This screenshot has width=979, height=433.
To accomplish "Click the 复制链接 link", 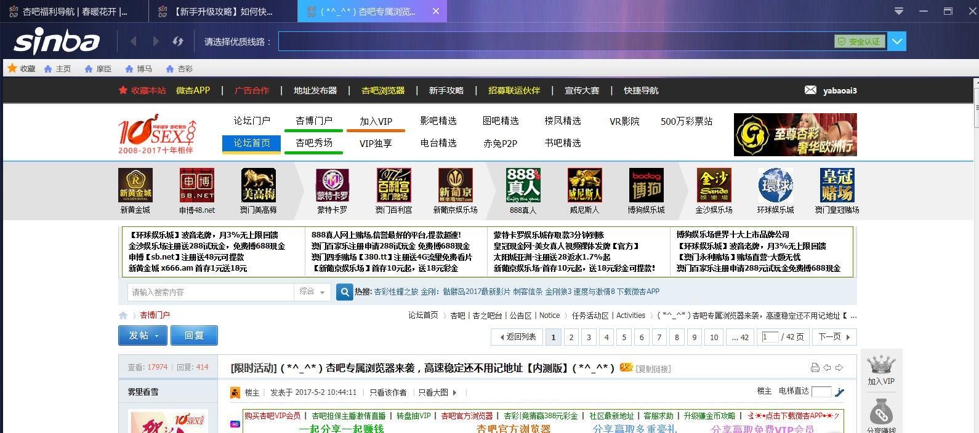I will point(653,369).
